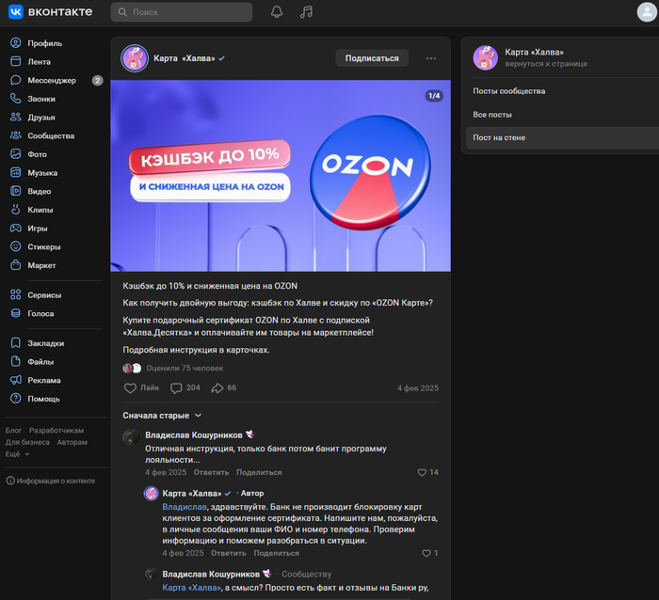Open the three-dots post options menu
The image size is (659, 600).
[x=431, y=58]
